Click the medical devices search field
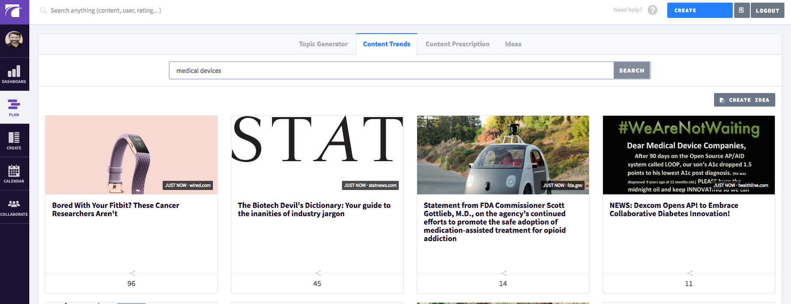Screen dimensions: 791x304 coord(391,70)
